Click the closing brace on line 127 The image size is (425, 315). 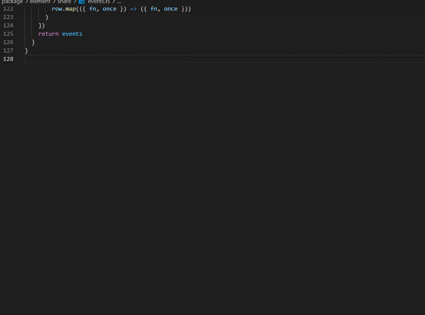point(26,50)
